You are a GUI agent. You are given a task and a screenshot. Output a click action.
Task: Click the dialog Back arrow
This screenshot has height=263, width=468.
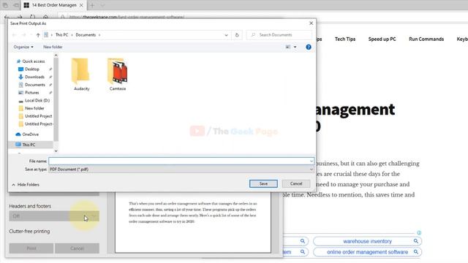pos(14,35)
